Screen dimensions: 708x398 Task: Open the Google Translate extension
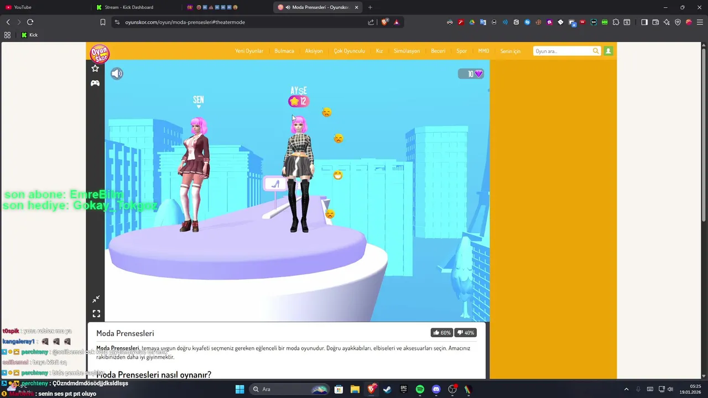[x=483, y=22]
